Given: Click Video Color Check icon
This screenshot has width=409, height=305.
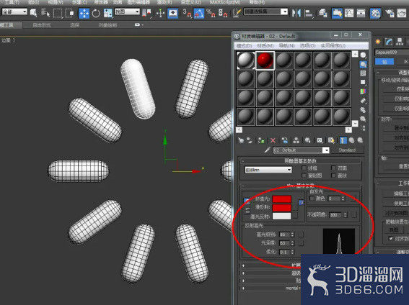Looking at the screenshot, I should (x=363, y=91).
